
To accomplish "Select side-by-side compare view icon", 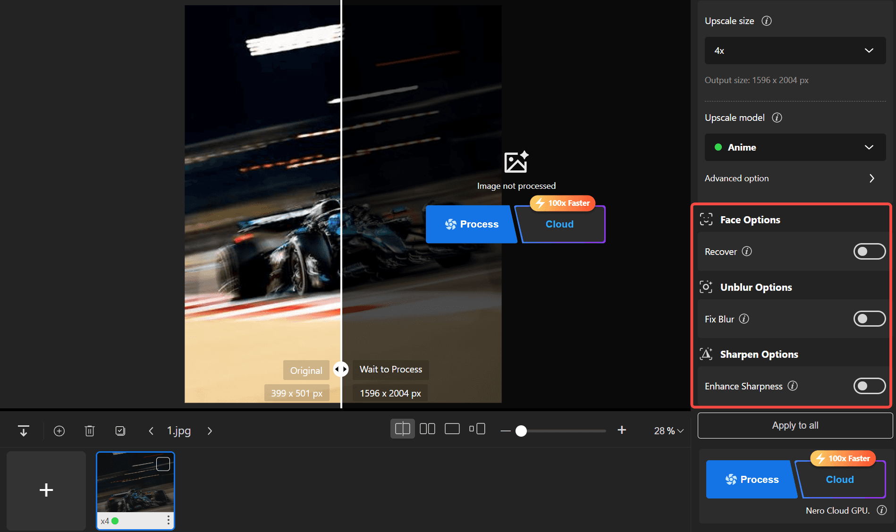I will 427,429.
